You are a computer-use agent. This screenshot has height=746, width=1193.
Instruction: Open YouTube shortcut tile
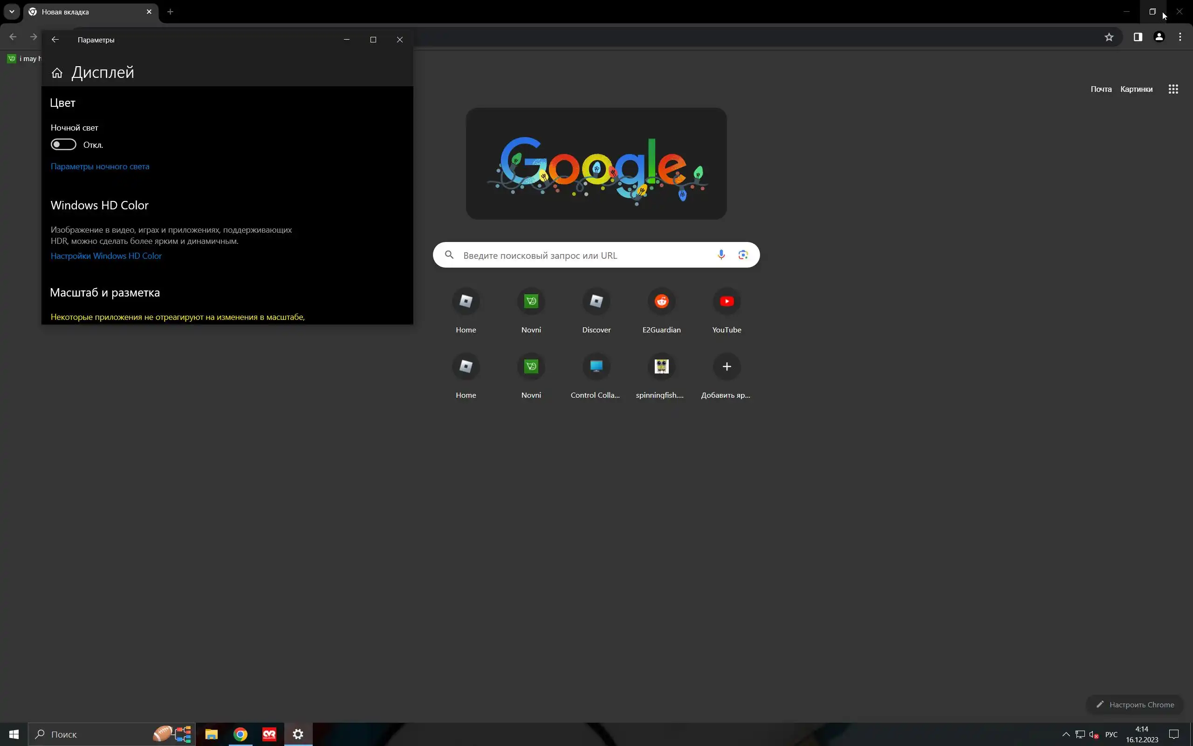726,302
